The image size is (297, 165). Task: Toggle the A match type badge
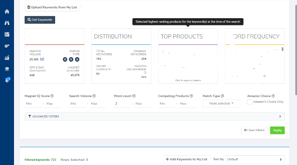[77, 60]
